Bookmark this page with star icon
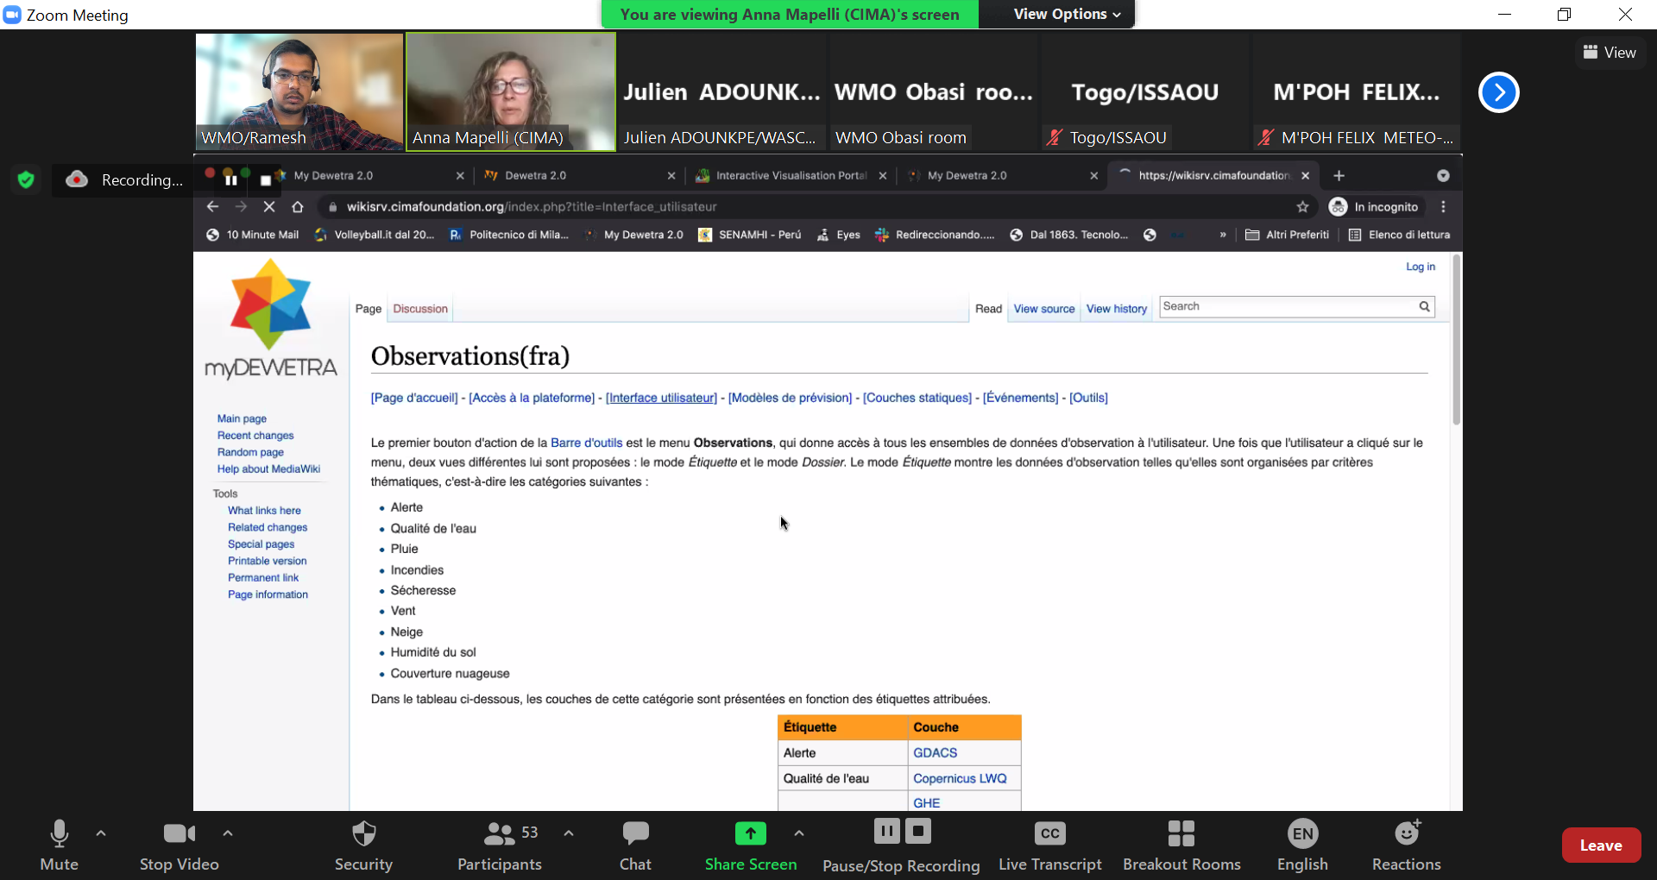This screenshot has width=1657, height=880. [x=1303, y=206]
